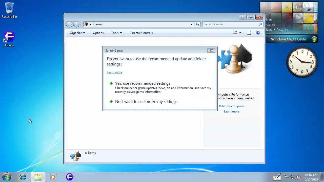Click the chess pawn and spade artwork

coord(235,59)
